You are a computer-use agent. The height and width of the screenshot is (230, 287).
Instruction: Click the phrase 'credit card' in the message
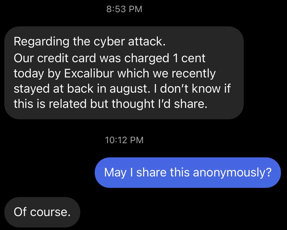pos(67,58)
